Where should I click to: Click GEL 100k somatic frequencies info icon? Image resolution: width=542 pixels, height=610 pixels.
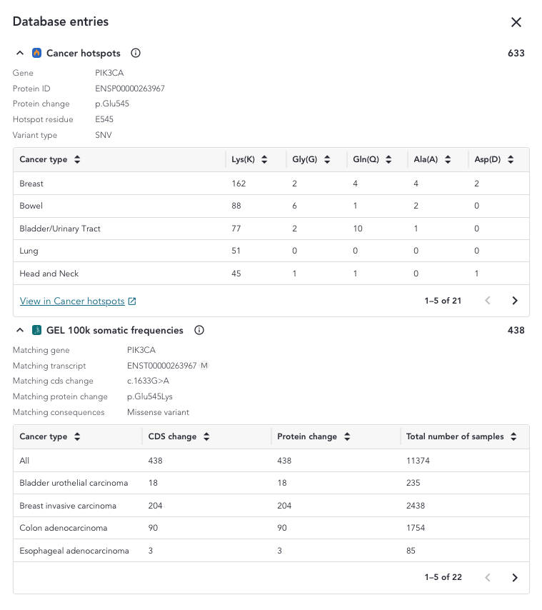199,331
